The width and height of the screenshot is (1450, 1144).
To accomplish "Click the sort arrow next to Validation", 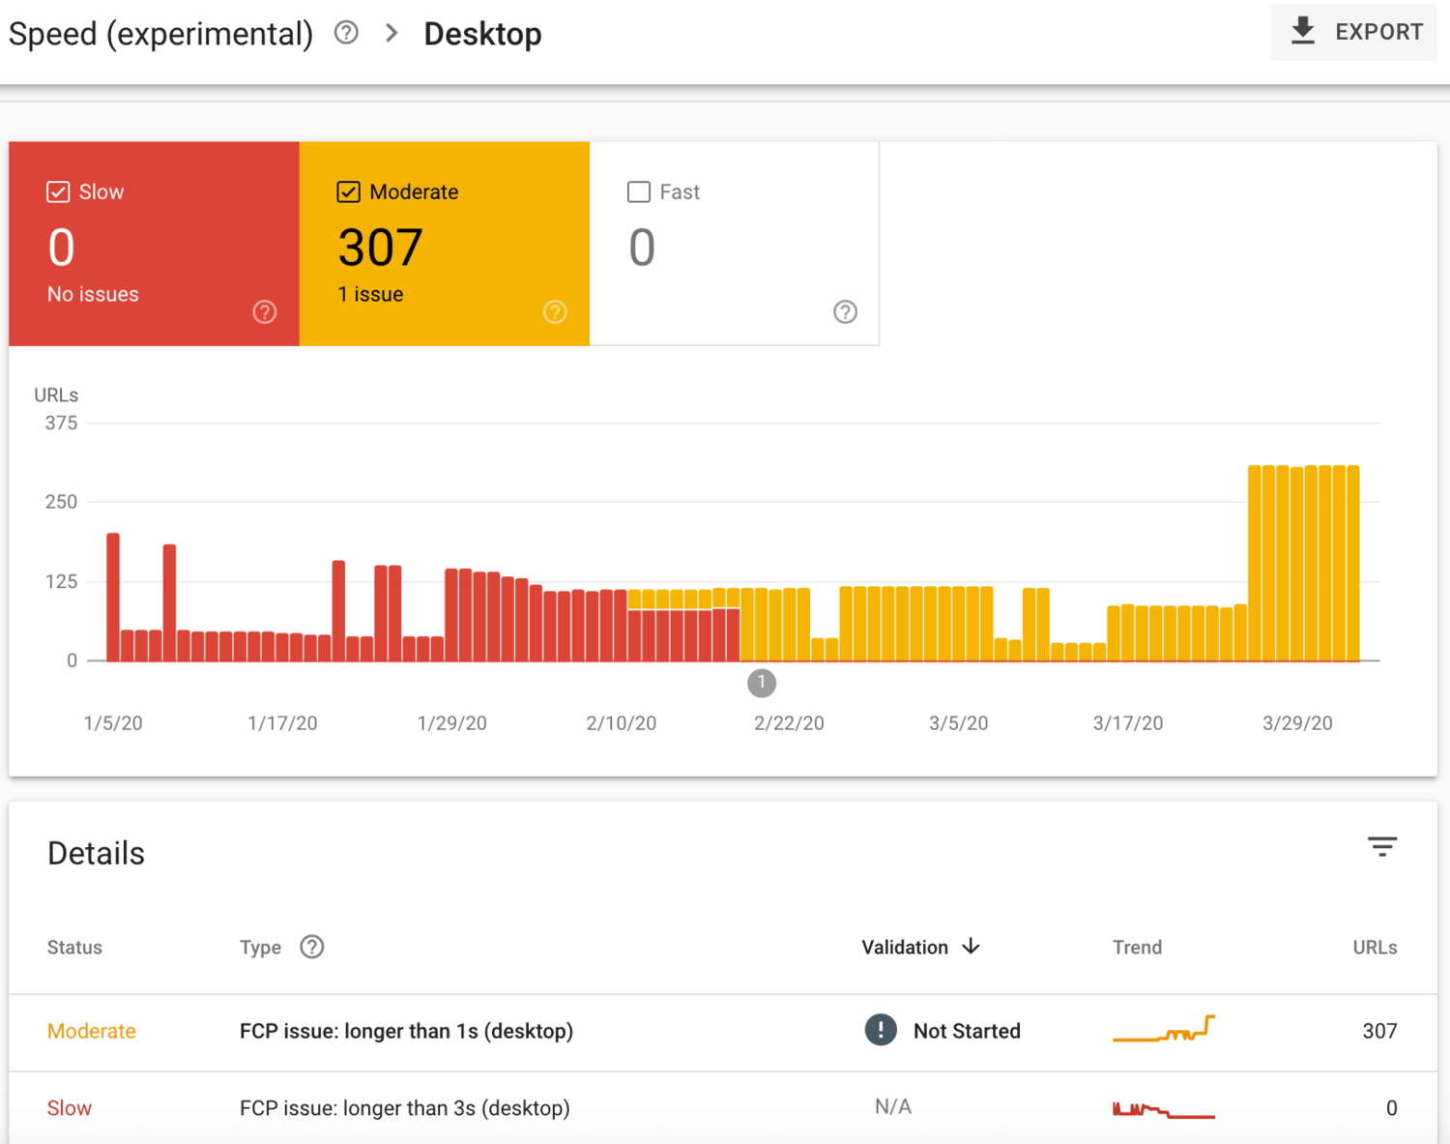I will pos(971,946).
